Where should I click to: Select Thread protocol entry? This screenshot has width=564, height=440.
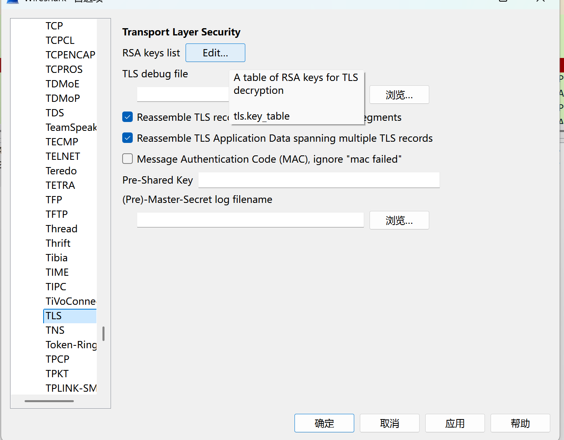click(61, 229)
